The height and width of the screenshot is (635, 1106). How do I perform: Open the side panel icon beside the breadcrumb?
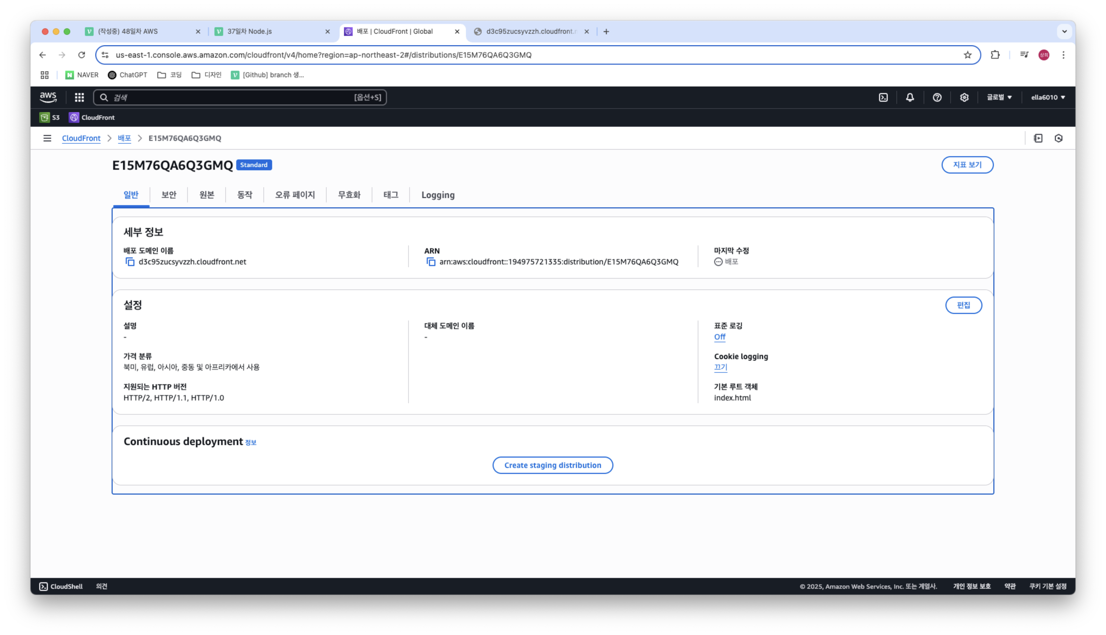coord(1038,138)
